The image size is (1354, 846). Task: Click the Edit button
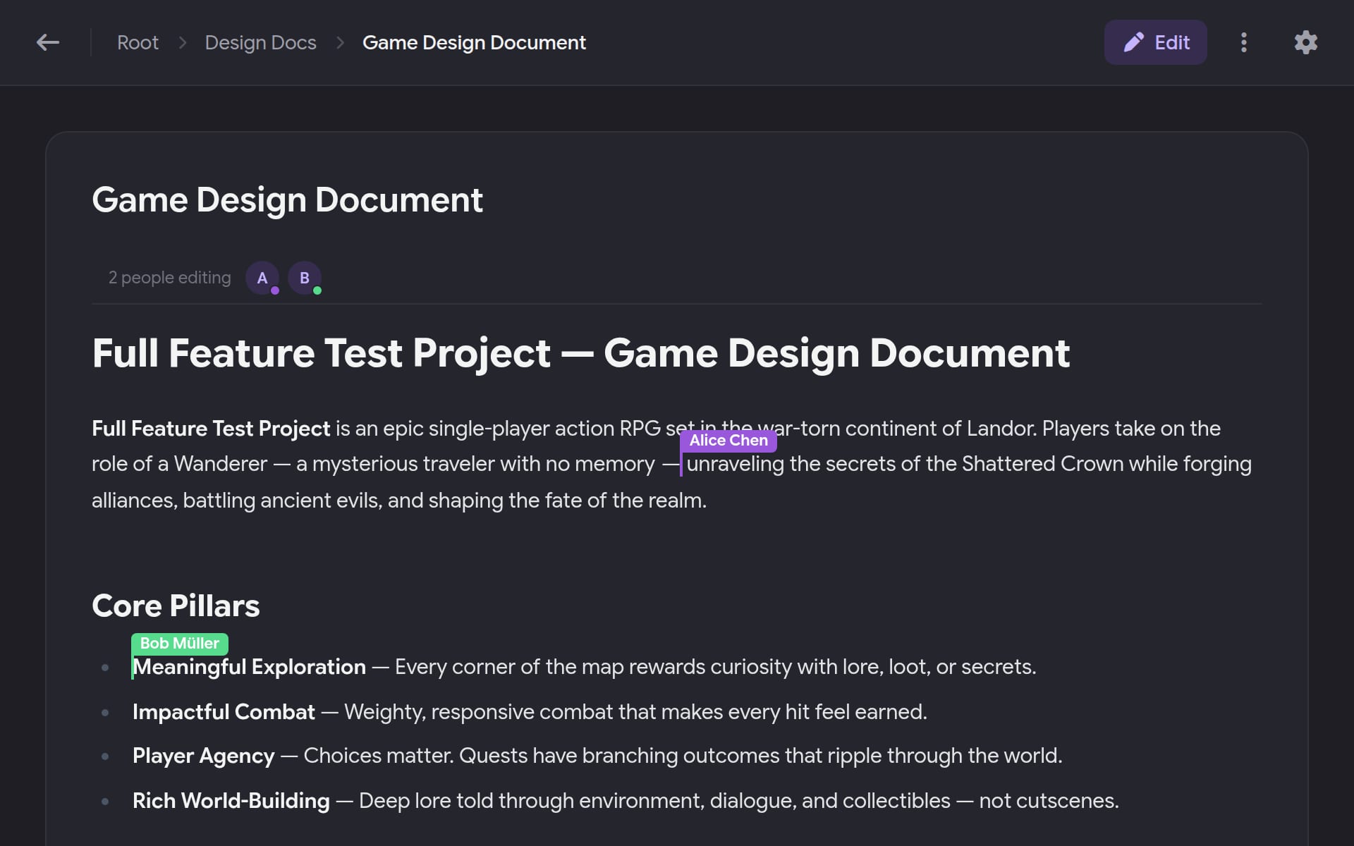click(1155, 42)
